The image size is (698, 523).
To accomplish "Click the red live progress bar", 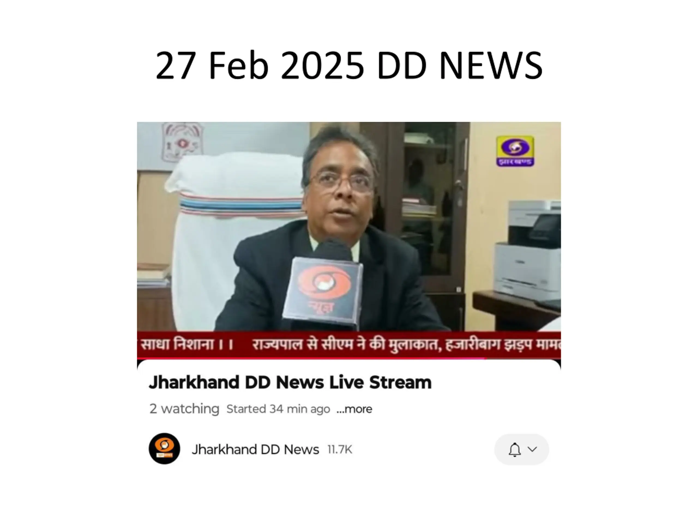I will tap(349, 358).
